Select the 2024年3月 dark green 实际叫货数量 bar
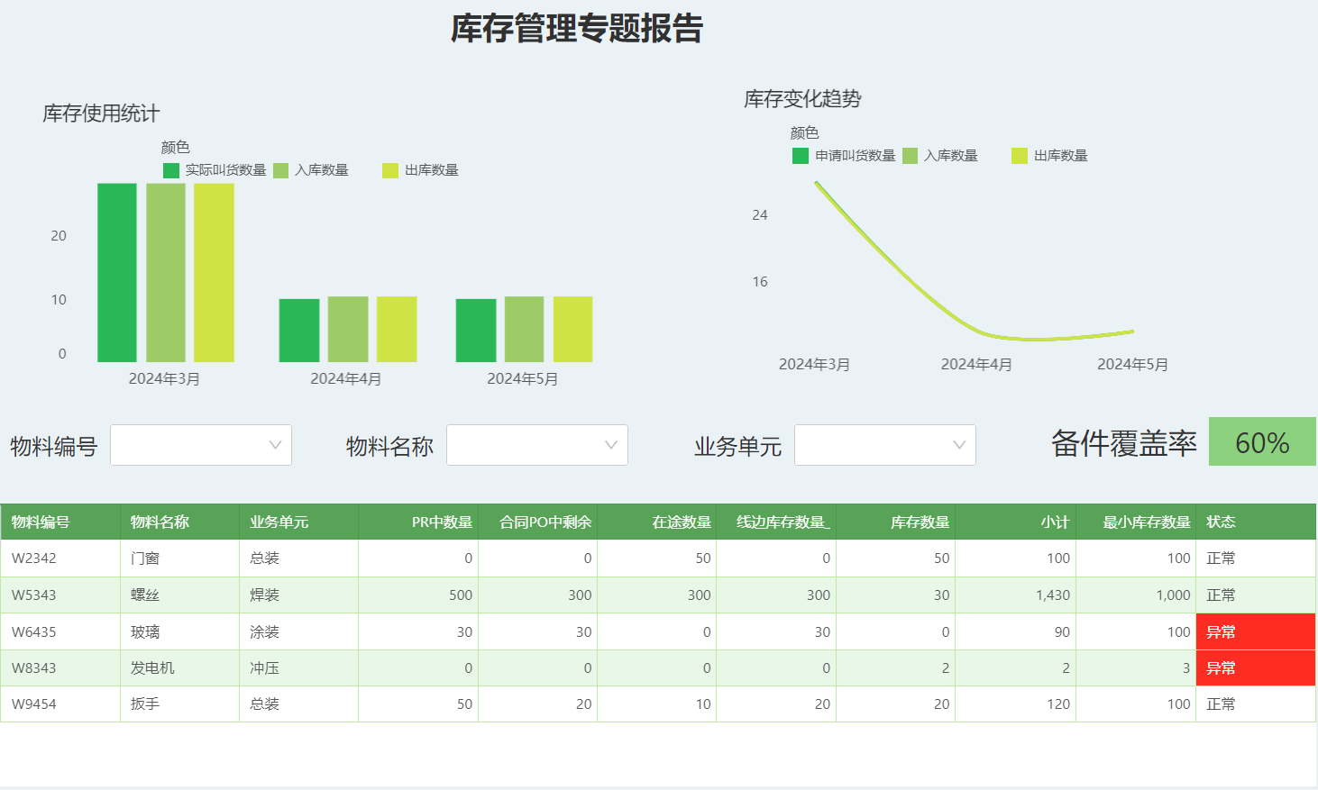The image size is (1318, 790). pyautogui.click(x=117, y=273)
